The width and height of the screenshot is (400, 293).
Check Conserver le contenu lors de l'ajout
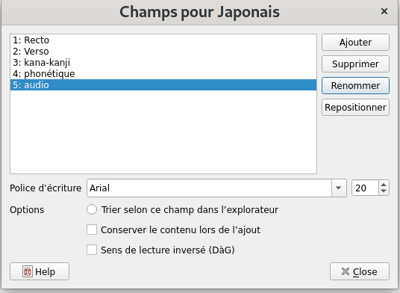92,229
